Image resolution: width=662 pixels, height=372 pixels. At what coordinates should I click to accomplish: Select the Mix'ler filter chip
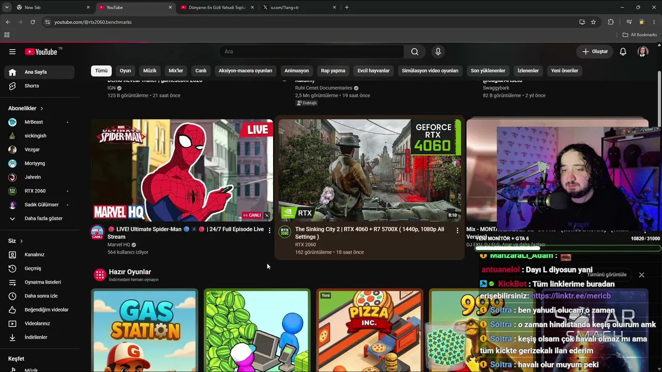(176, 71)
